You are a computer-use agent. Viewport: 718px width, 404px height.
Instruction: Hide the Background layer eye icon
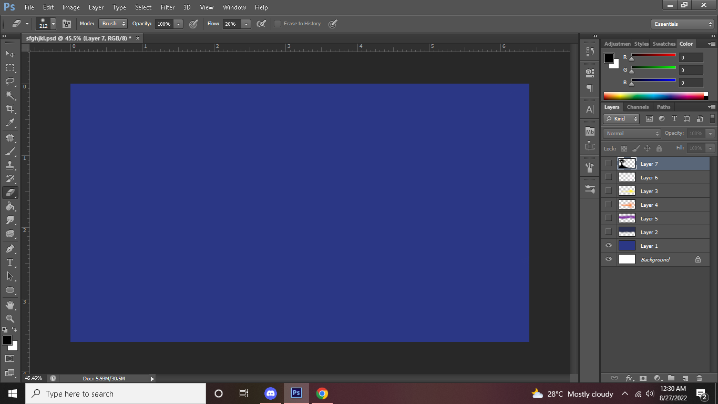coord(609,259)
